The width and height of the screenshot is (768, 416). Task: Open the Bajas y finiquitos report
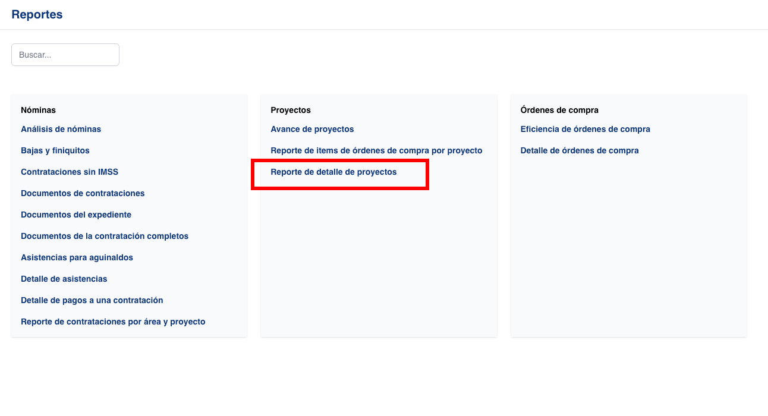tap(55, 150)
